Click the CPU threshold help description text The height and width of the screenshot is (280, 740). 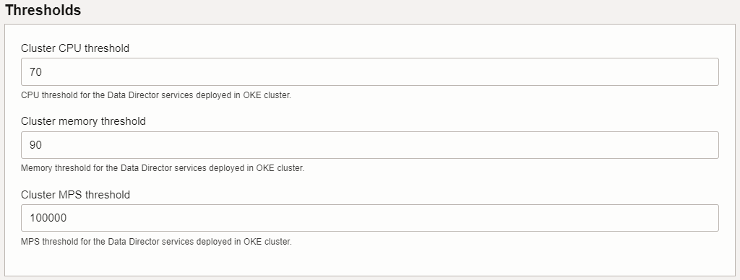[x=156, y=95]
